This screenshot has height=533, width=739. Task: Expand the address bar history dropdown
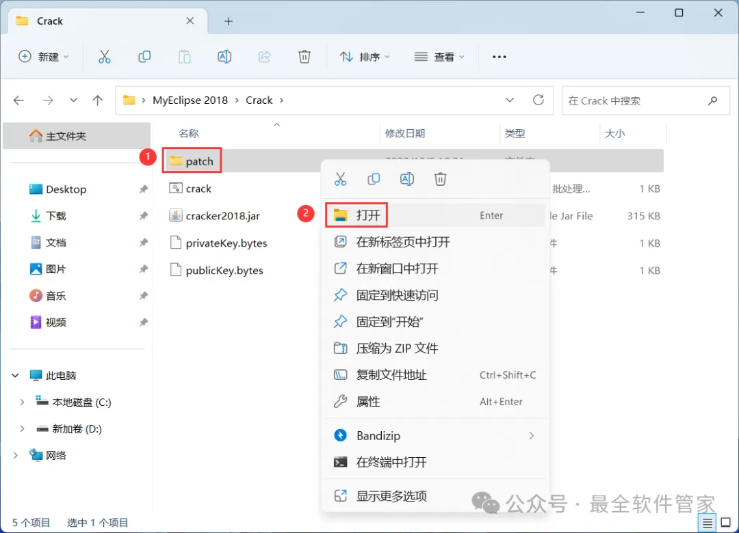pyautogui.click(x=510, y=100)
